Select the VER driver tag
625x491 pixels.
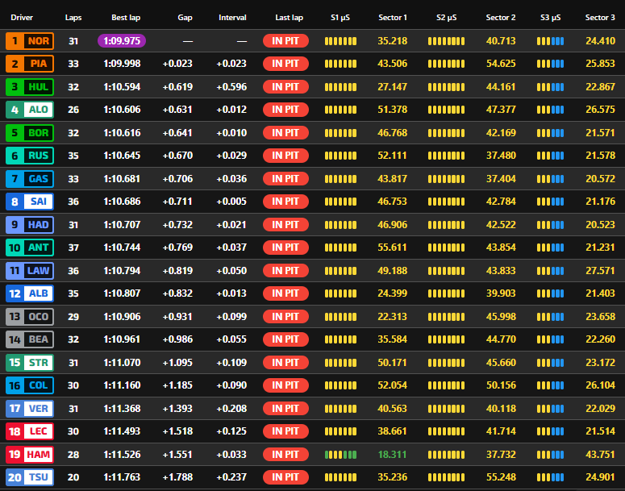(29, 409)
